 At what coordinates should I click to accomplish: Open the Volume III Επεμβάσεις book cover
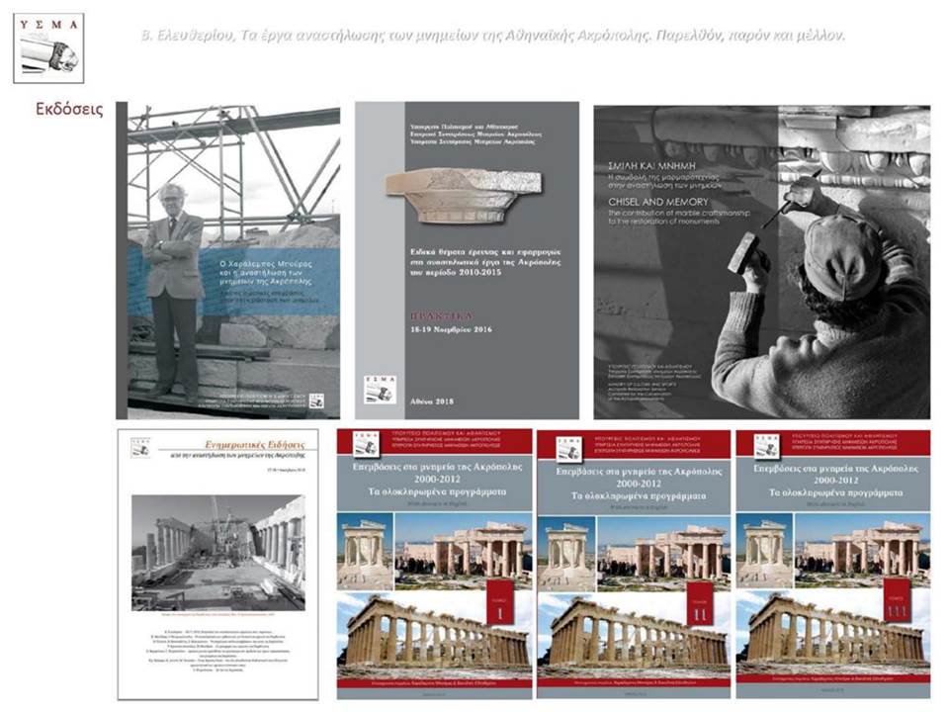click(x=833, y=565)
